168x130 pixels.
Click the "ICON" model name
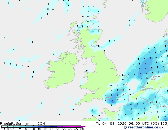(x=41, y=124)
